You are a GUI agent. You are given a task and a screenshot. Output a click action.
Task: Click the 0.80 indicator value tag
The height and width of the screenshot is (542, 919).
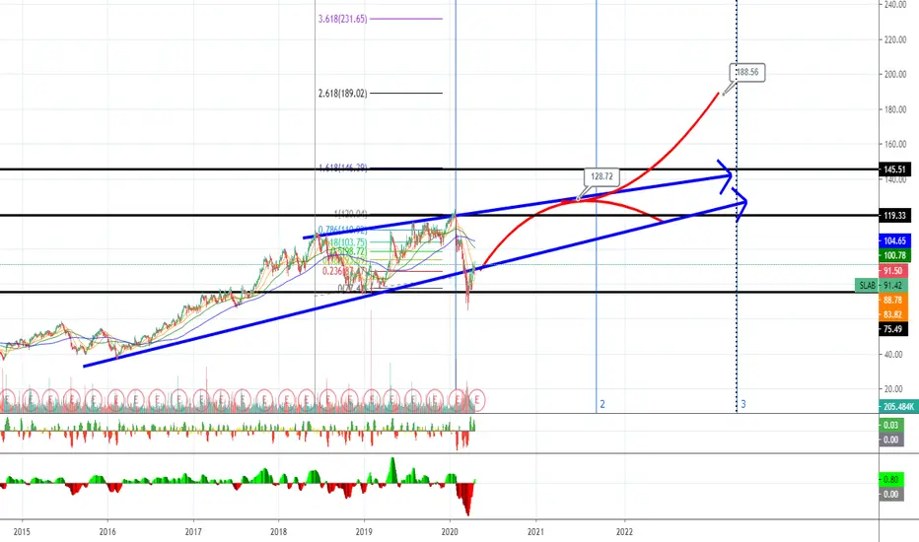click(x=890, y=479)
